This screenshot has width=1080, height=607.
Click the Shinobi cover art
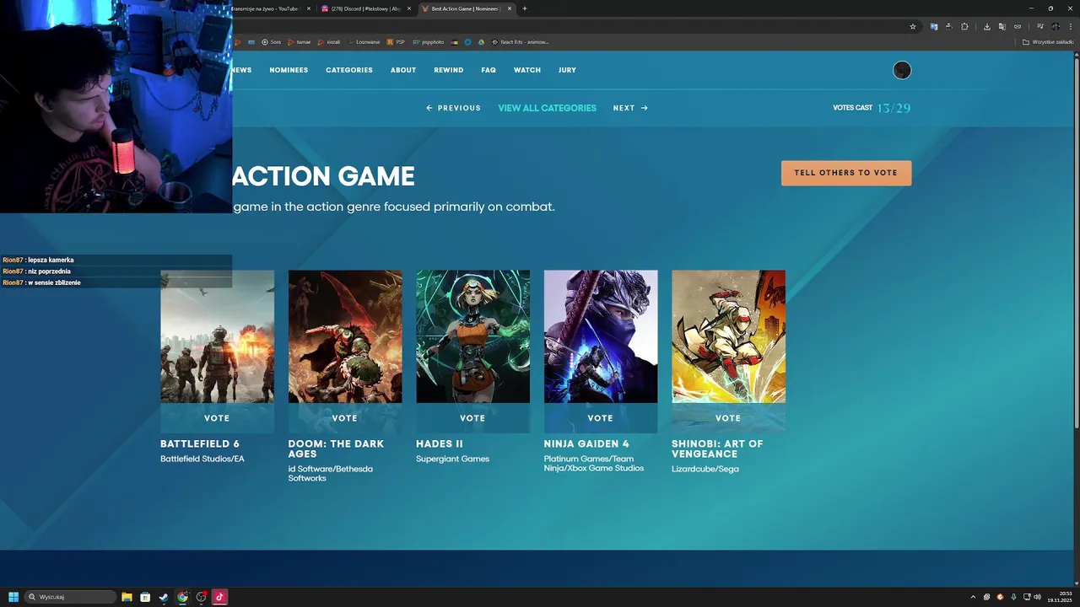728,336
